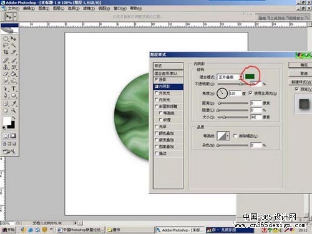Toggle 使用全局光 global light checkbox

pos(251,93)
